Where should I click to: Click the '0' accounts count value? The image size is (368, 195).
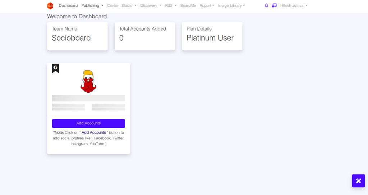(121, 38)
